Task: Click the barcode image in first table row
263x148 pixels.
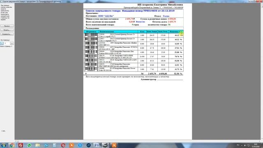Action: coord(91,35)
